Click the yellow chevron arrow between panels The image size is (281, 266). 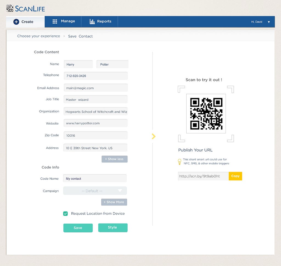pyautogui.click(x=154, y=136)
